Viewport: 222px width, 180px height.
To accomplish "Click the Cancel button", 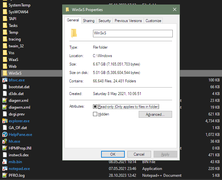I will (139, 154).
